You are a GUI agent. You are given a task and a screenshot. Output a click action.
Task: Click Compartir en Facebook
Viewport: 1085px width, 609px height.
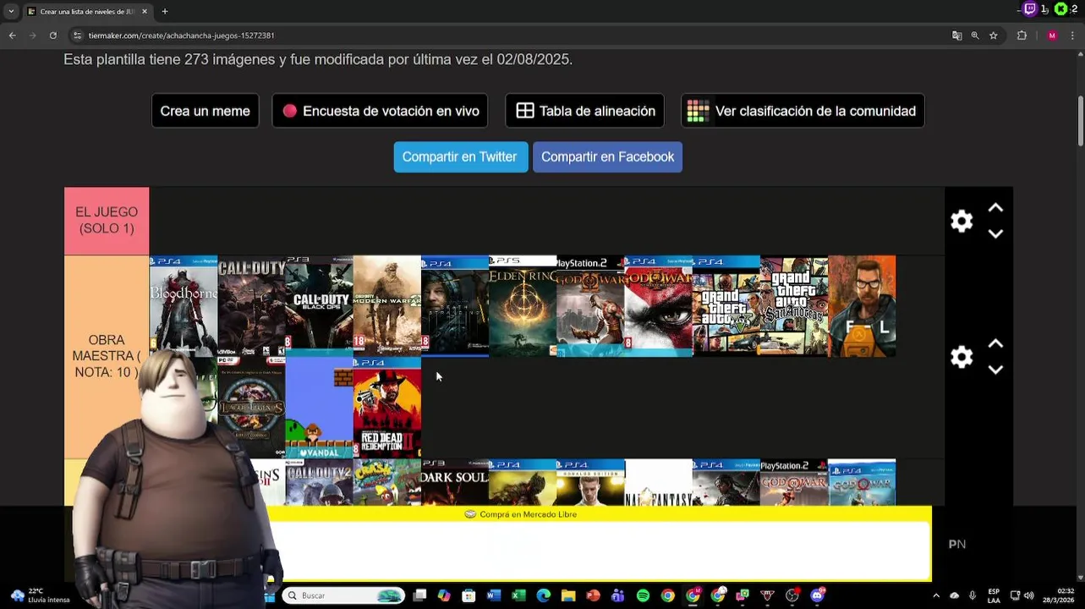tap(607, 157)
